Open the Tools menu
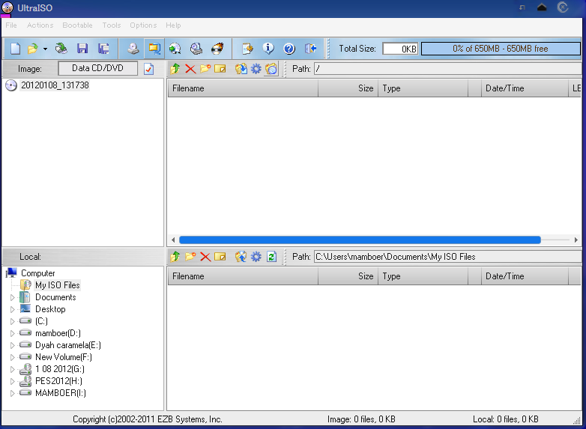 112,25
